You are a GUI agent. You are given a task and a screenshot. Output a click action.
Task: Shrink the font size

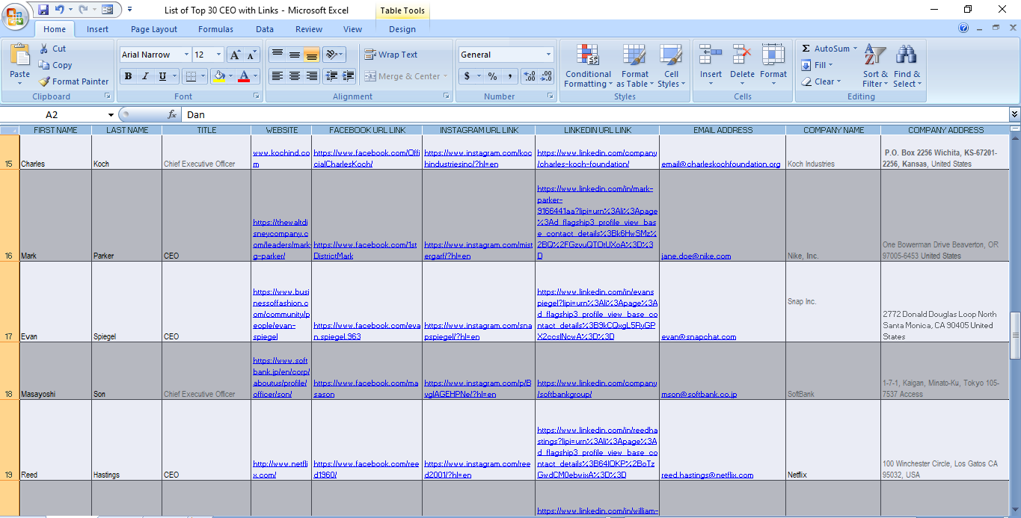[251, 55]
